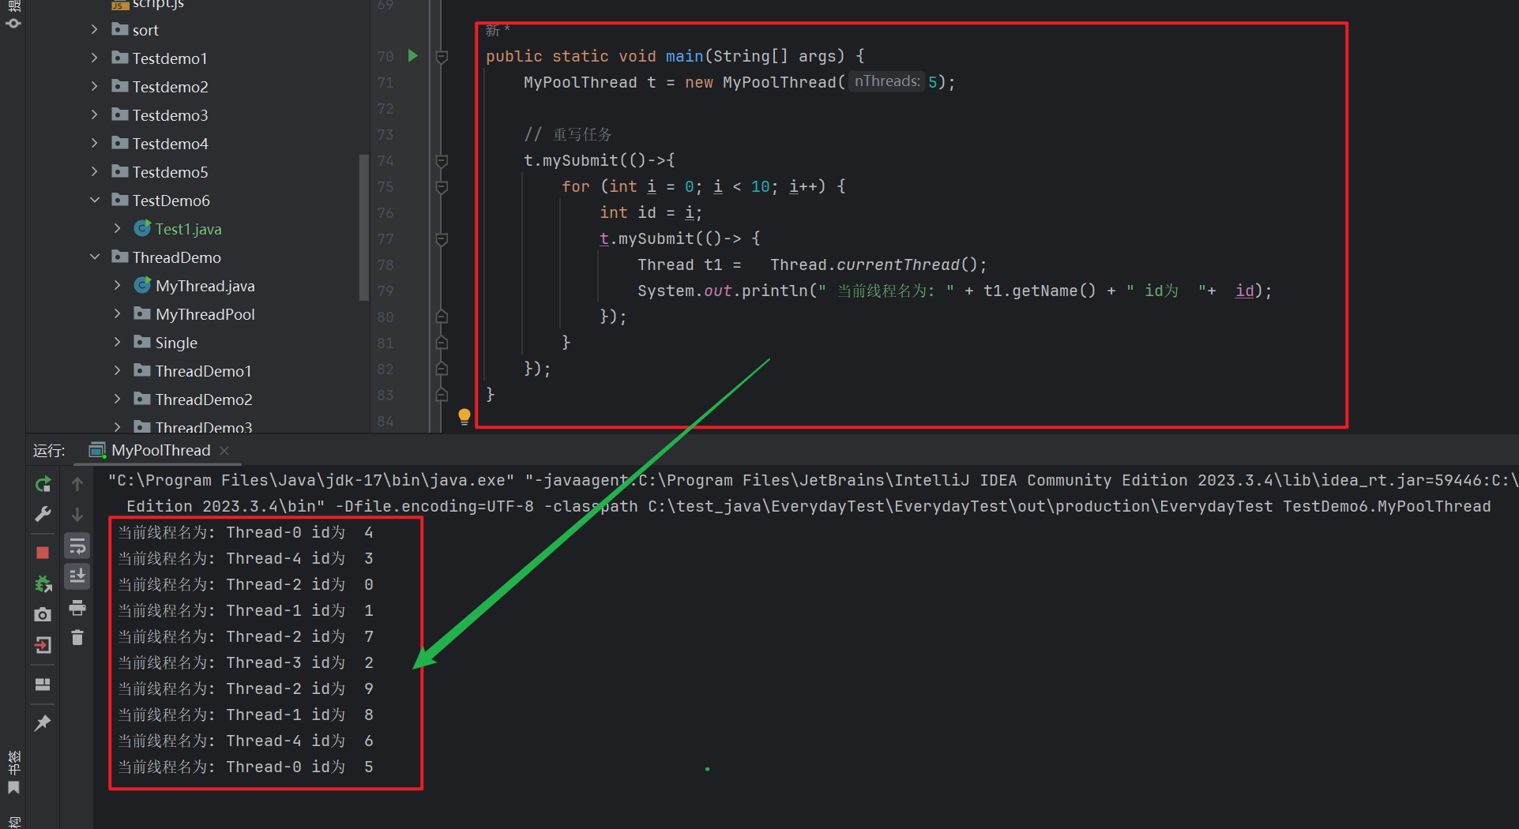The width and height of the screenshot is (1519, 829).
Task: Print the console output
Action: (77, 607)
